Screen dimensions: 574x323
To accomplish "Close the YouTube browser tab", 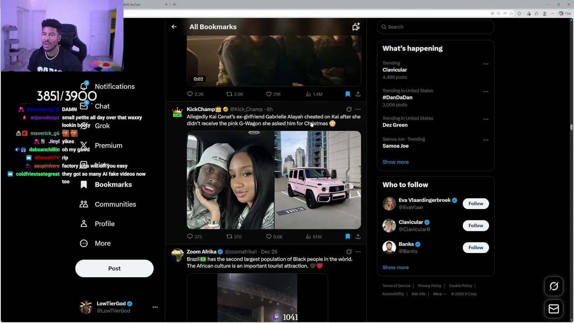I will (166, 4).
